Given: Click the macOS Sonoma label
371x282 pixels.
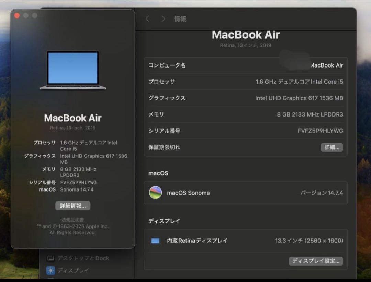Looking at the screenshot, I should tap(188, 193).
